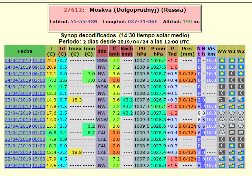Screen dimensions: 252x176
Task: Click wind direction cell NNW
Action: coord(102,61)
